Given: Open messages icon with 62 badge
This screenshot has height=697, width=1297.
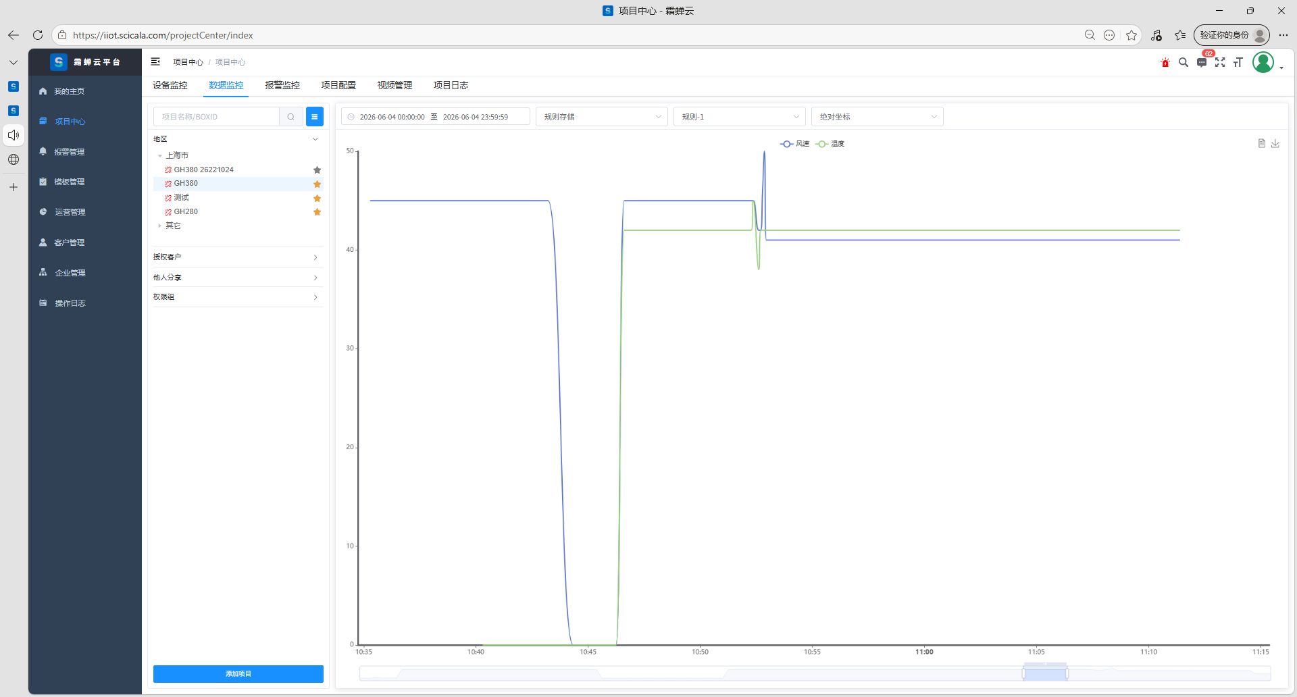Looking at the screenshot, I should 1202,62.
